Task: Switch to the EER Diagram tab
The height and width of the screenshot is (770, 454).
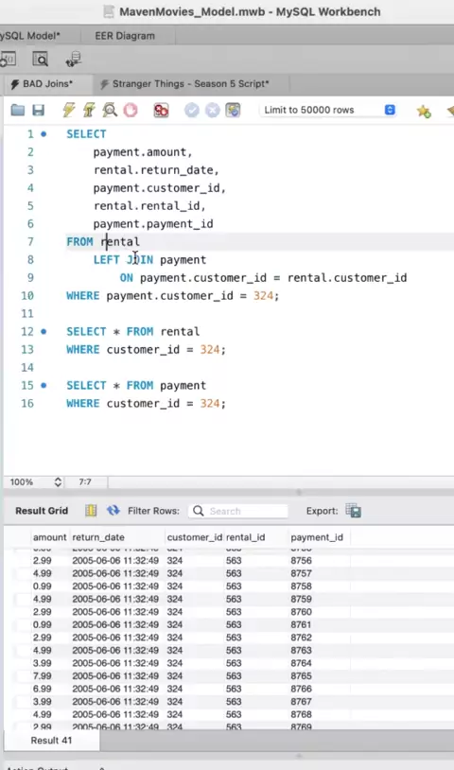Action: tap(125, 36)
